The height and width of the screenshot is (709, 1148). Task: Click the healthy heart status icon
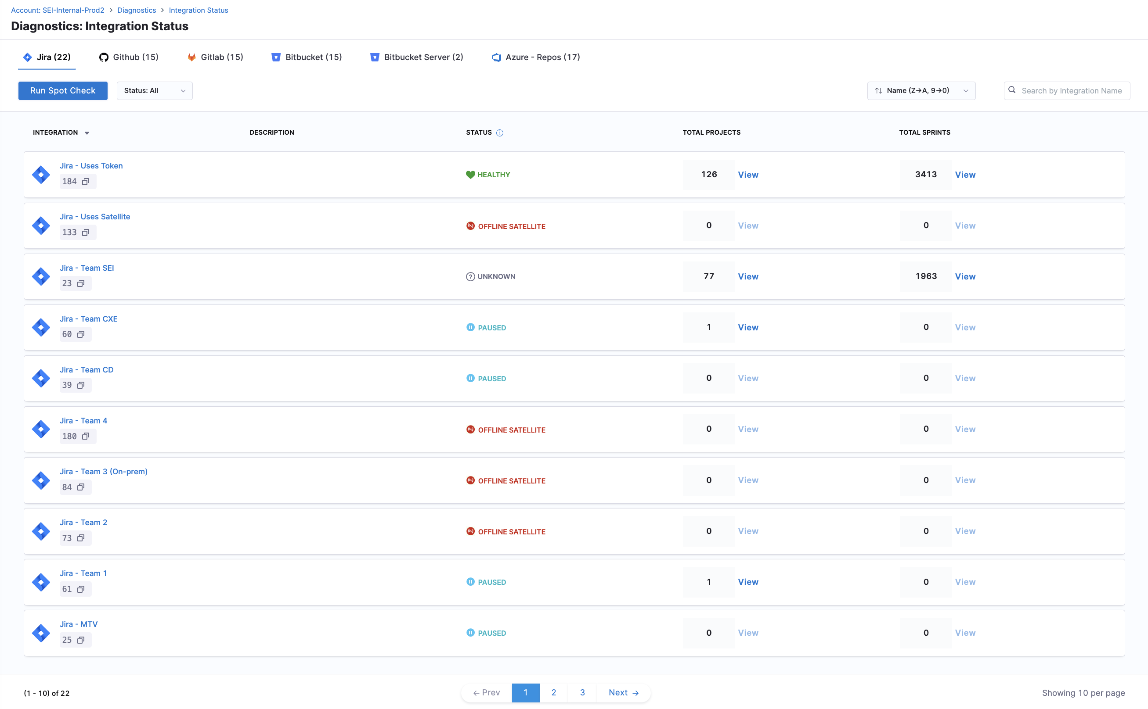coord(470,175)
